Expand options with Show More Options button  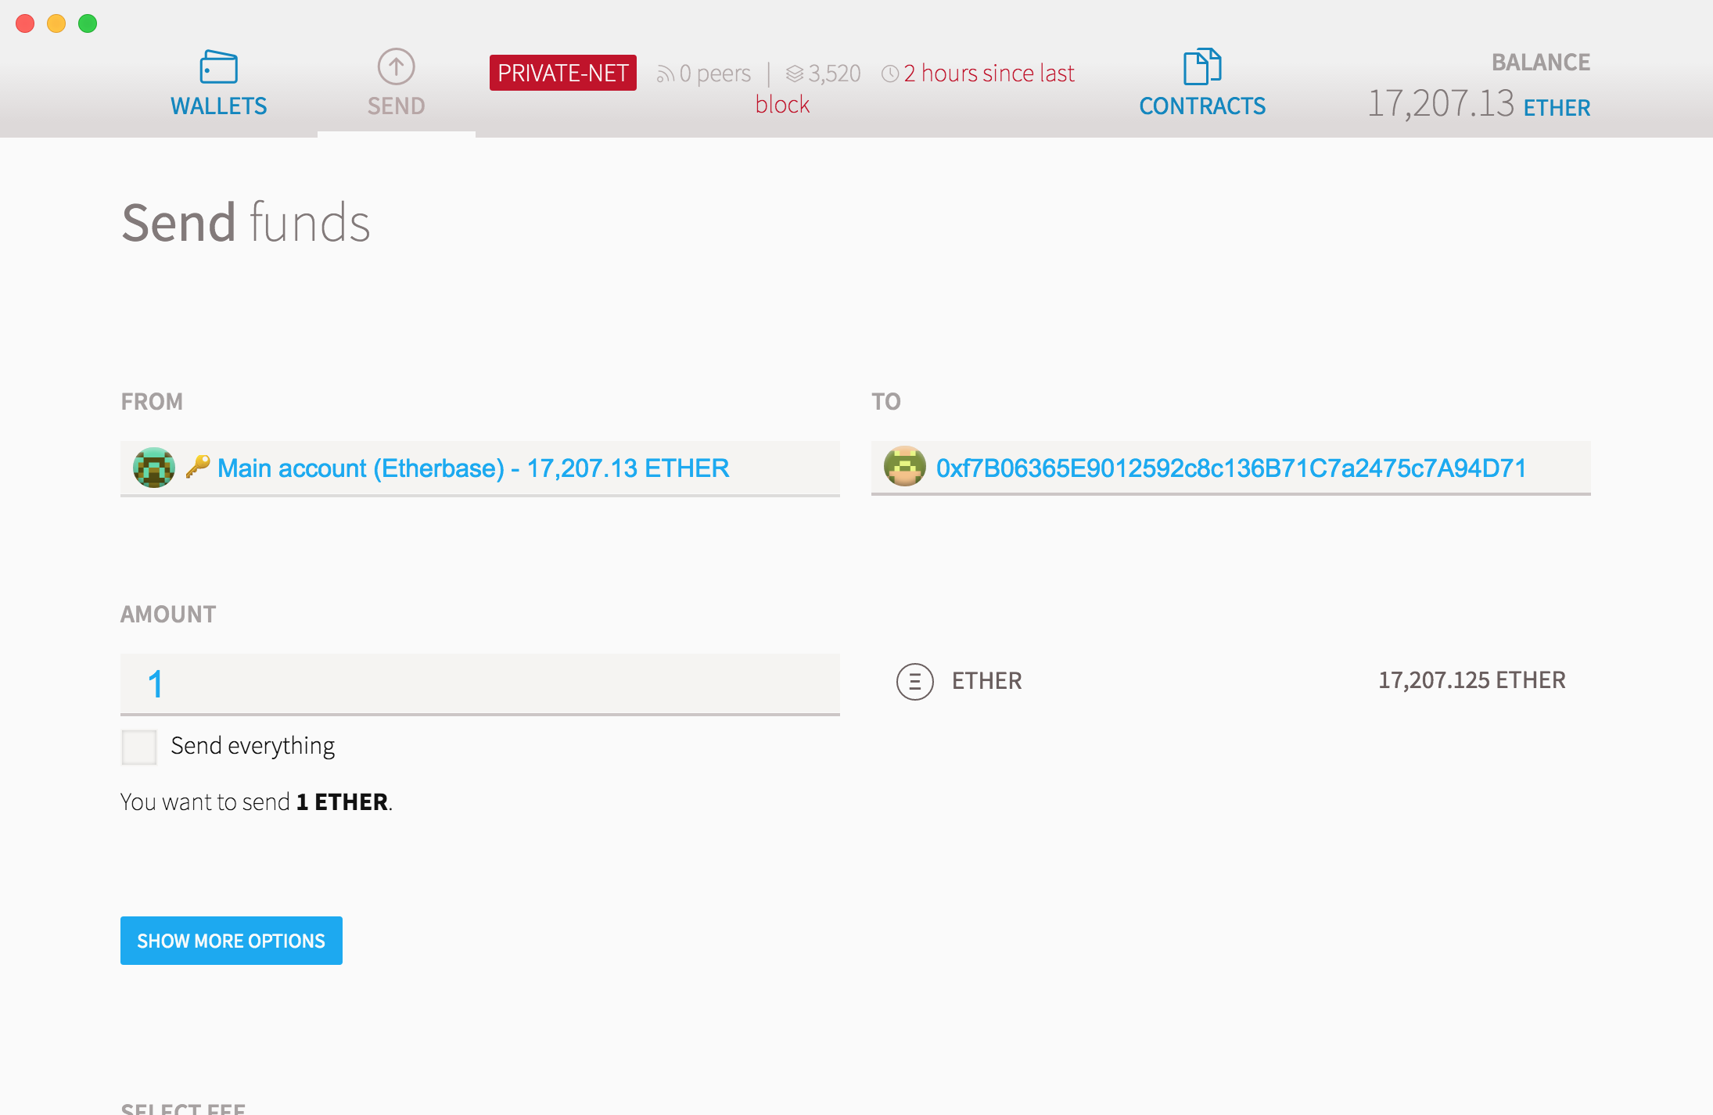click(231, 940)
